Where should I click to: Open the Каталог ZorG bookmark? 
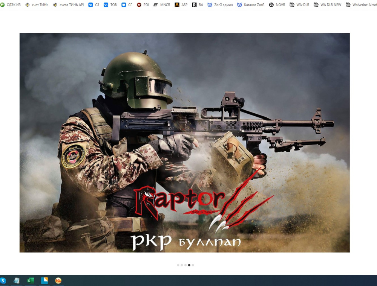[x=251, y=5]
